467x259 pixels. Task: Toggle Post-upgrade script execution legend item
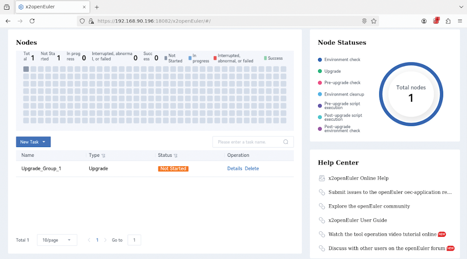[x=340, y=117]
